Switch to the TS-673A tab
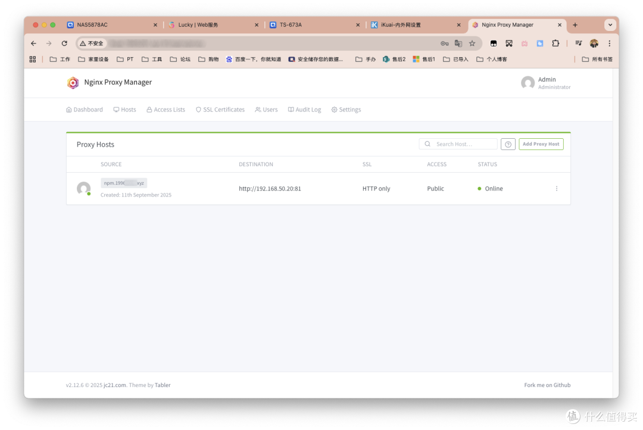Screen dimensions: 643x430 click(314, 25)
